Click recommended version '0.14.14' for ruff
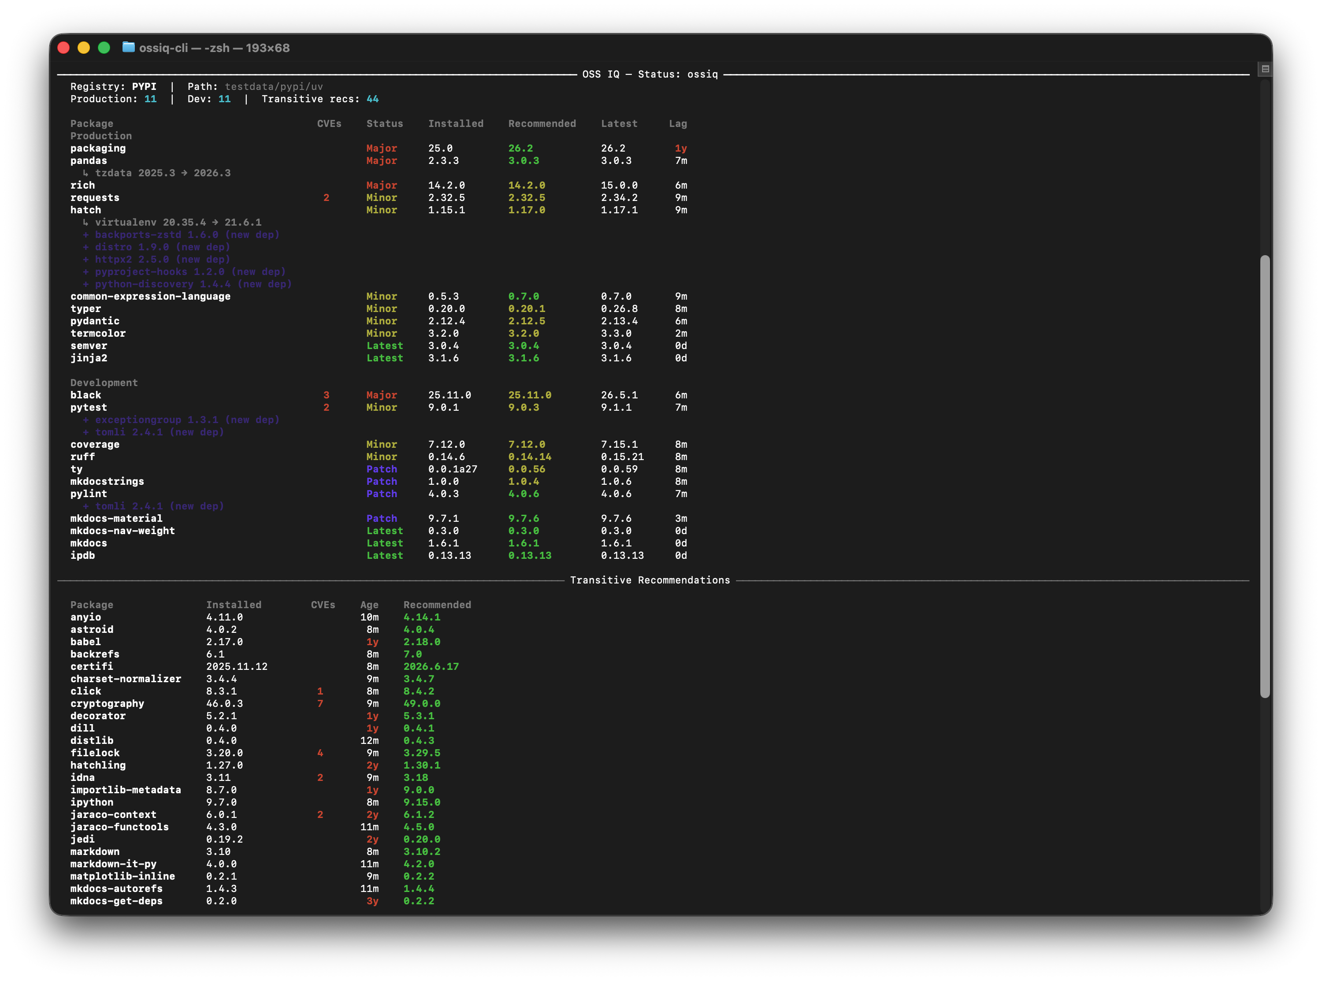1322x981 pixels. [530, 457]
